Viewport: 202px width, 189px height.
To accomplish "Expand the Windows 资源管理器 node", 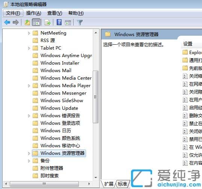I will (29, 153).
